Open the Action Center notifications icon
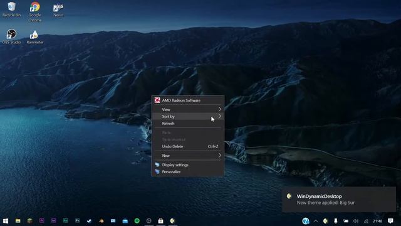This screenshot has width=401, height=226. [x=390, y=221]
